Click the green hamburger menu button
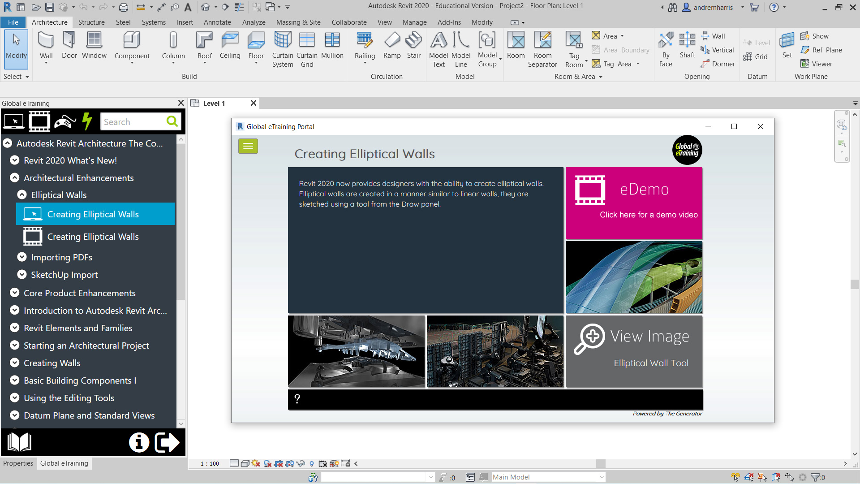The width and height of the screenshot is (860, 484). (248, 146)
